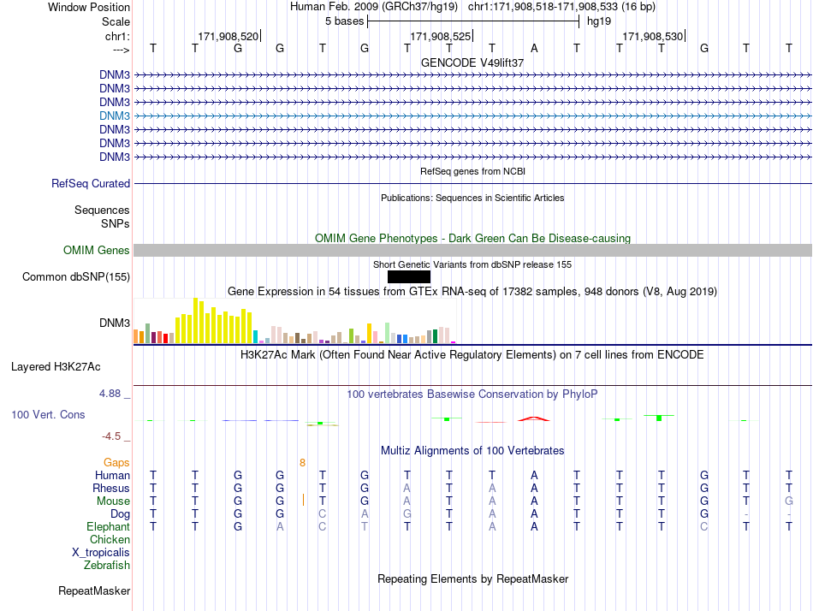This screenshot has width=813, height=611.
Task: Select the light-blue highlighted DNM3 transcript label
Action: 115,116
